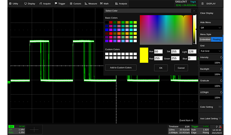Image resolution: width=231 pixels, height=135 pixels.
Task: Confirm the color with OK
Action: click(161, 68)
